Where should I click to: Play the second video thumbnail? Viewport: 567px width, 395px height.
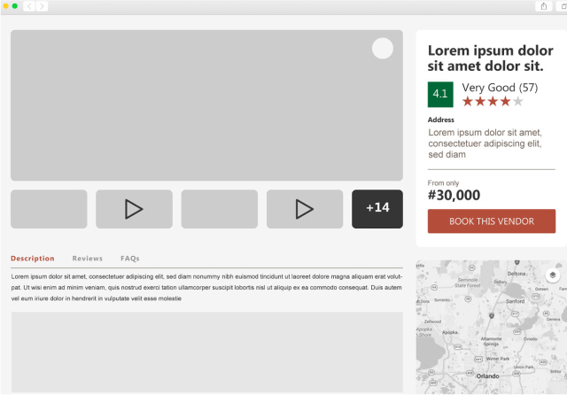click(304, 209)
